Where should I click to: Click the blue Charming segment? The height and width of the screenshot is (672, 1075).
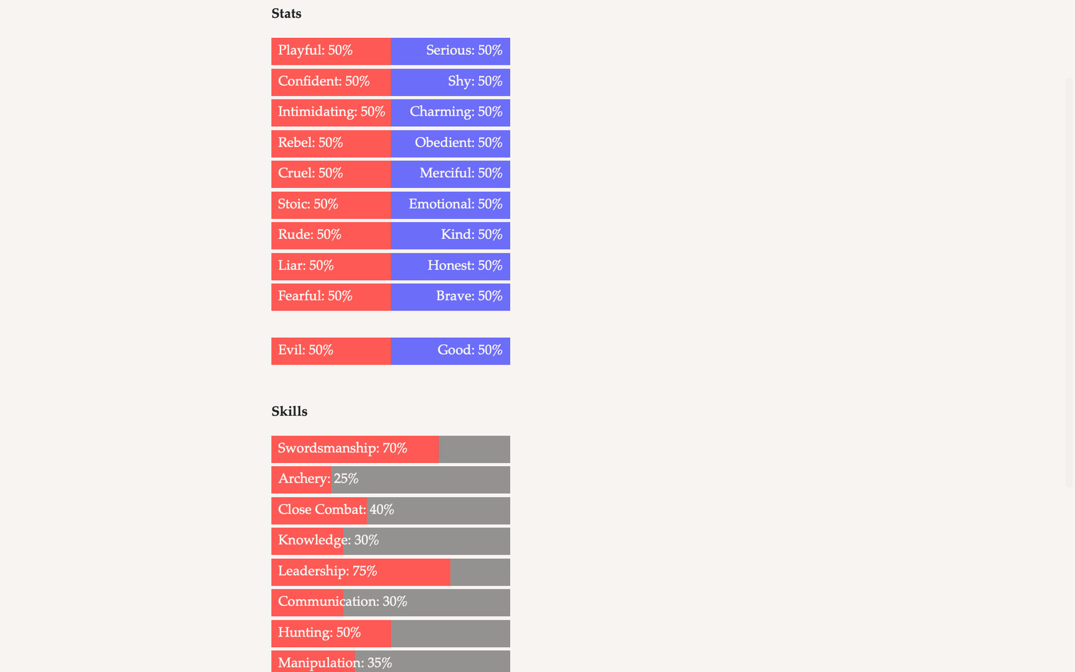450,113
